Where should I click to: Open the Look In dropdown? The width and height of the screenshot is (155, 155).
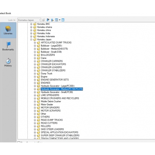pyautogui.click(x=29, y=20)
